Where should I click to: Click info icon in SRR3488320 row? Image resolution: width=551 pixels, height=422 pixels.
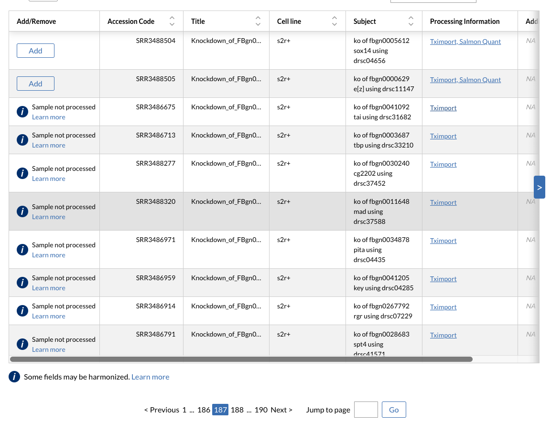22,211
